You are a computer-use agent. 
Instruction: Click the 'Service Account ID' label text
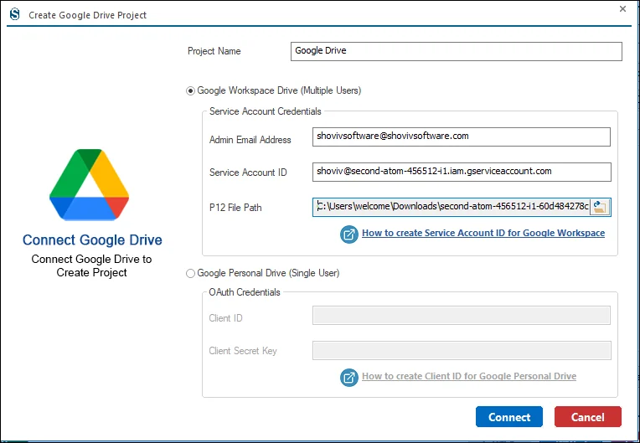[248, 173]
